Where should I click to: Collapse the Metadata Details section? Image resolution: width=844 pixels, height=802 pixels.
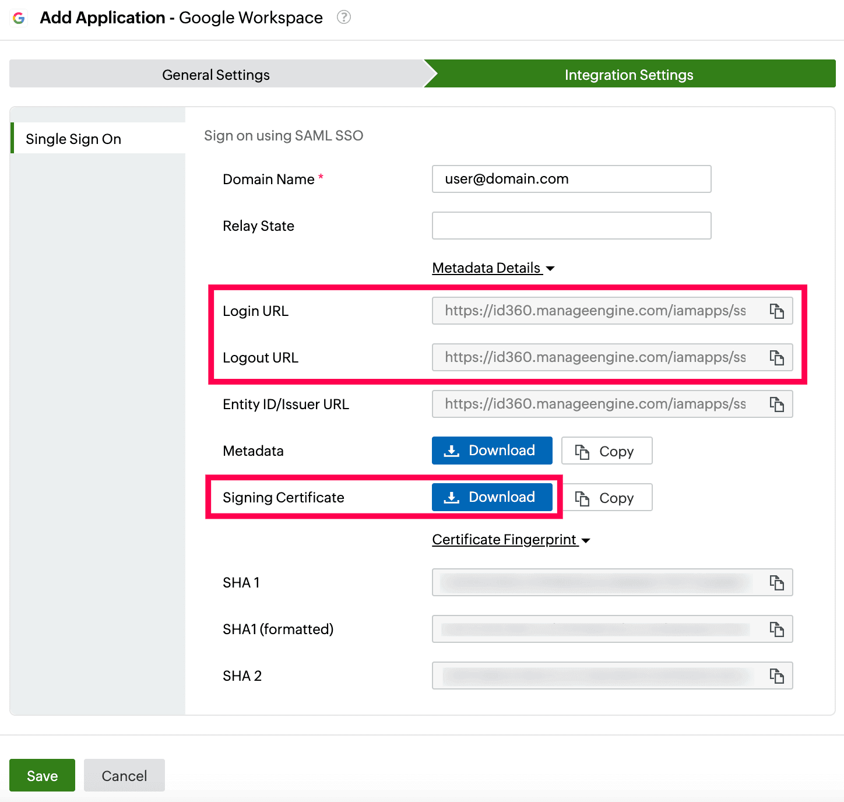(493, 268)
